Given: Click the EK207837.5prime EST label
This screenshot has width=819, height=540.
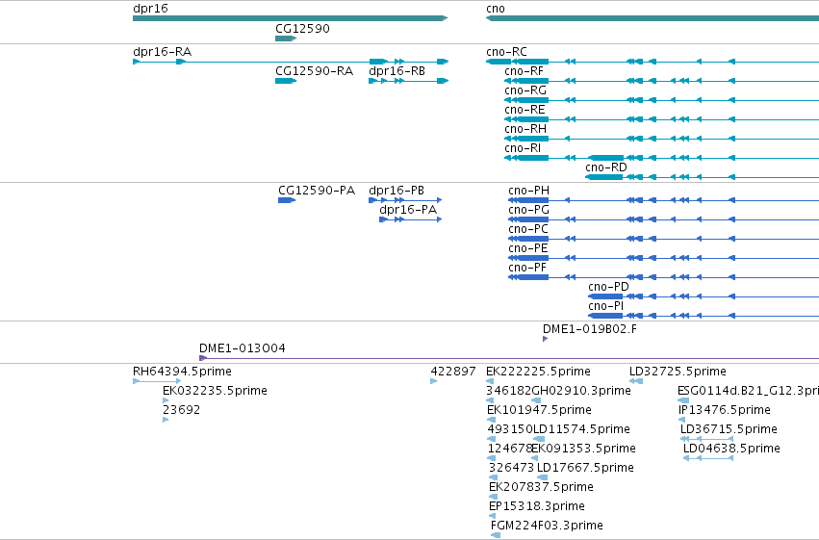Looking at the screenshot, I should tap(541, 488).
